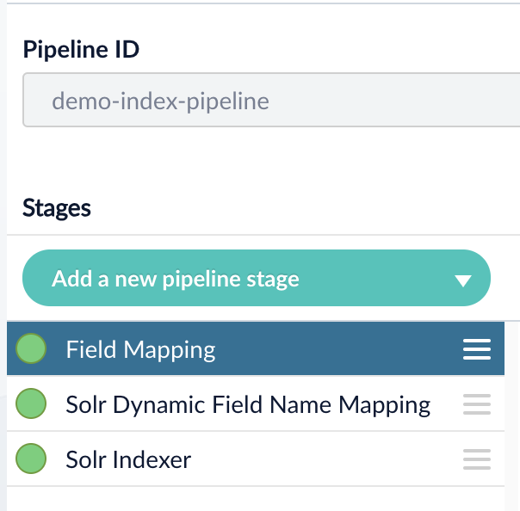Click the green status circle beside Field Mapping
The image size is (520, 511).
(31, 349)
